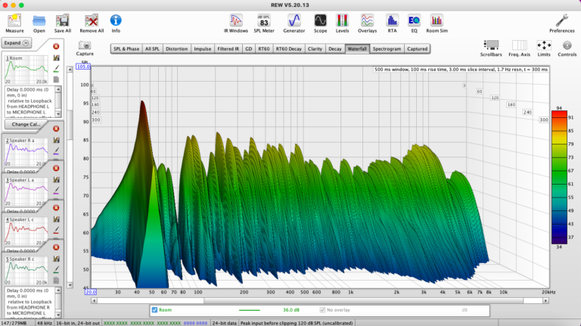Viewport: 581px width, 326px height.
Task: Toggle the No overlay checkbox
Action: click(323, 309)
